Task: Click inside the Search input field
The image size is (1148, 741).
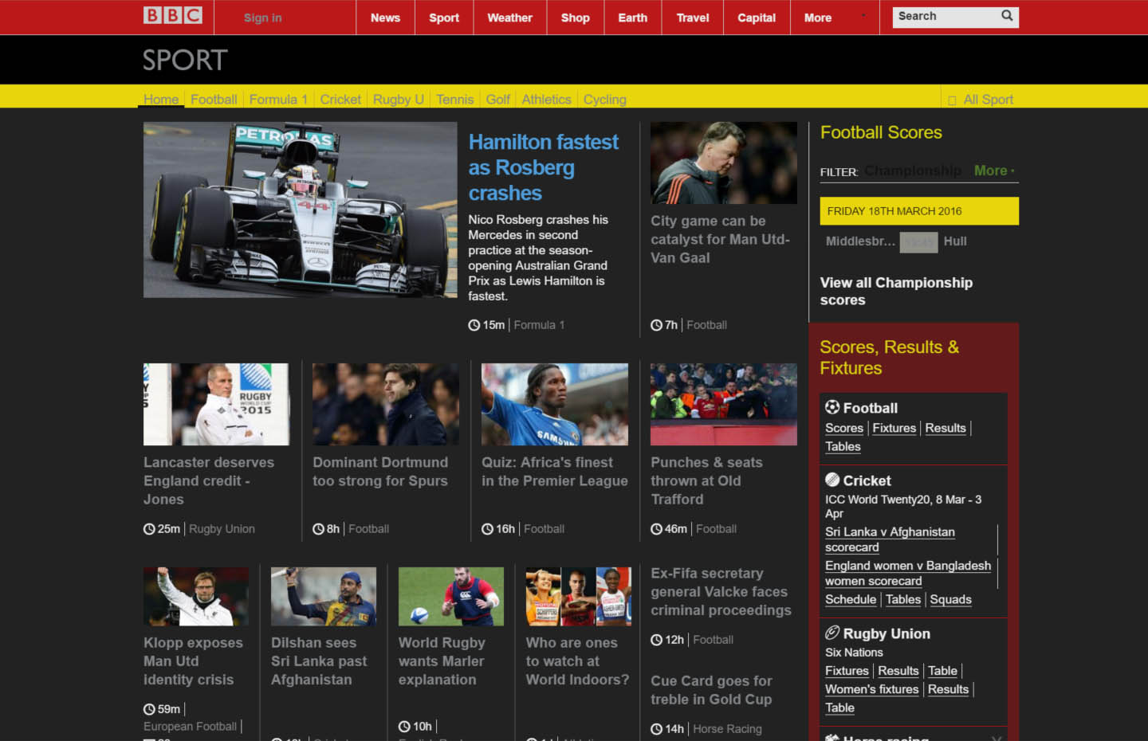Action: (941, 16)
